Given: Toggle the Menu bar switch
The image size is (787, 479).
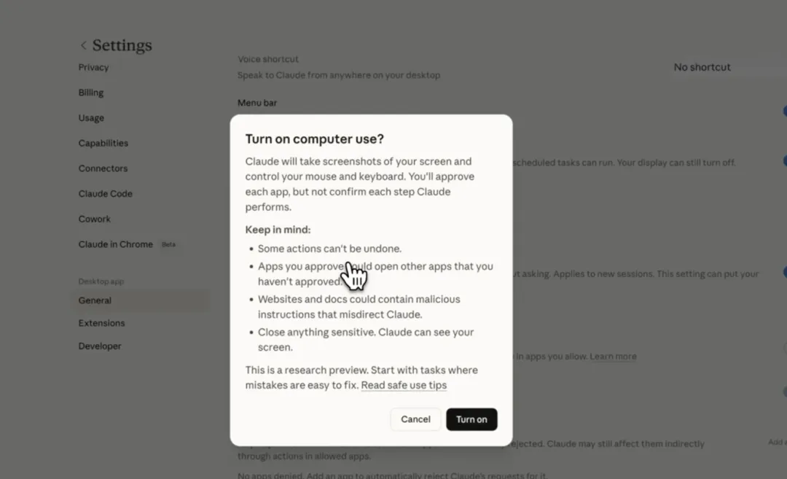Looking at the screenshot, I should (785, 111).
